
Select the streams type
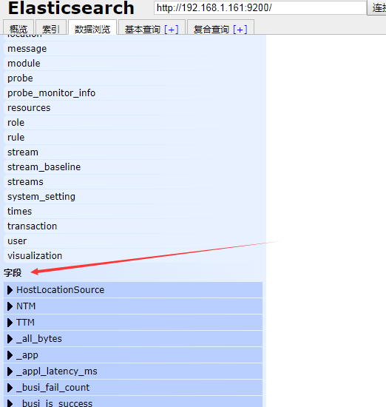[135, 182]
